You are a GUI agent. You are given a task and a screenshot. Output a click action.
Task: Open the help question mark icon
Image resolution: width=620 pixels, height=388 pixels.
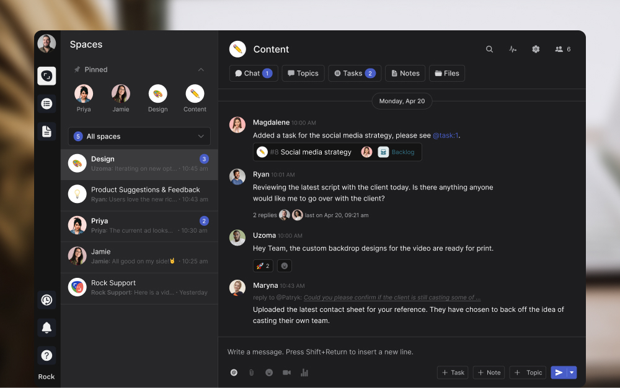[x=46, y=356]
